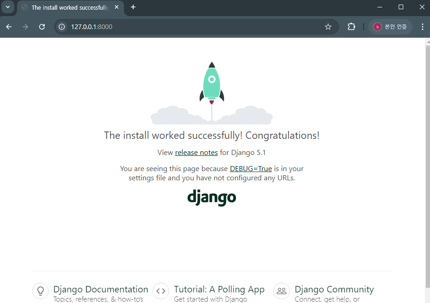Click the lightbulb icon beside Django Documentation
This screenshot has height=303, width=430.
[41, 291]
